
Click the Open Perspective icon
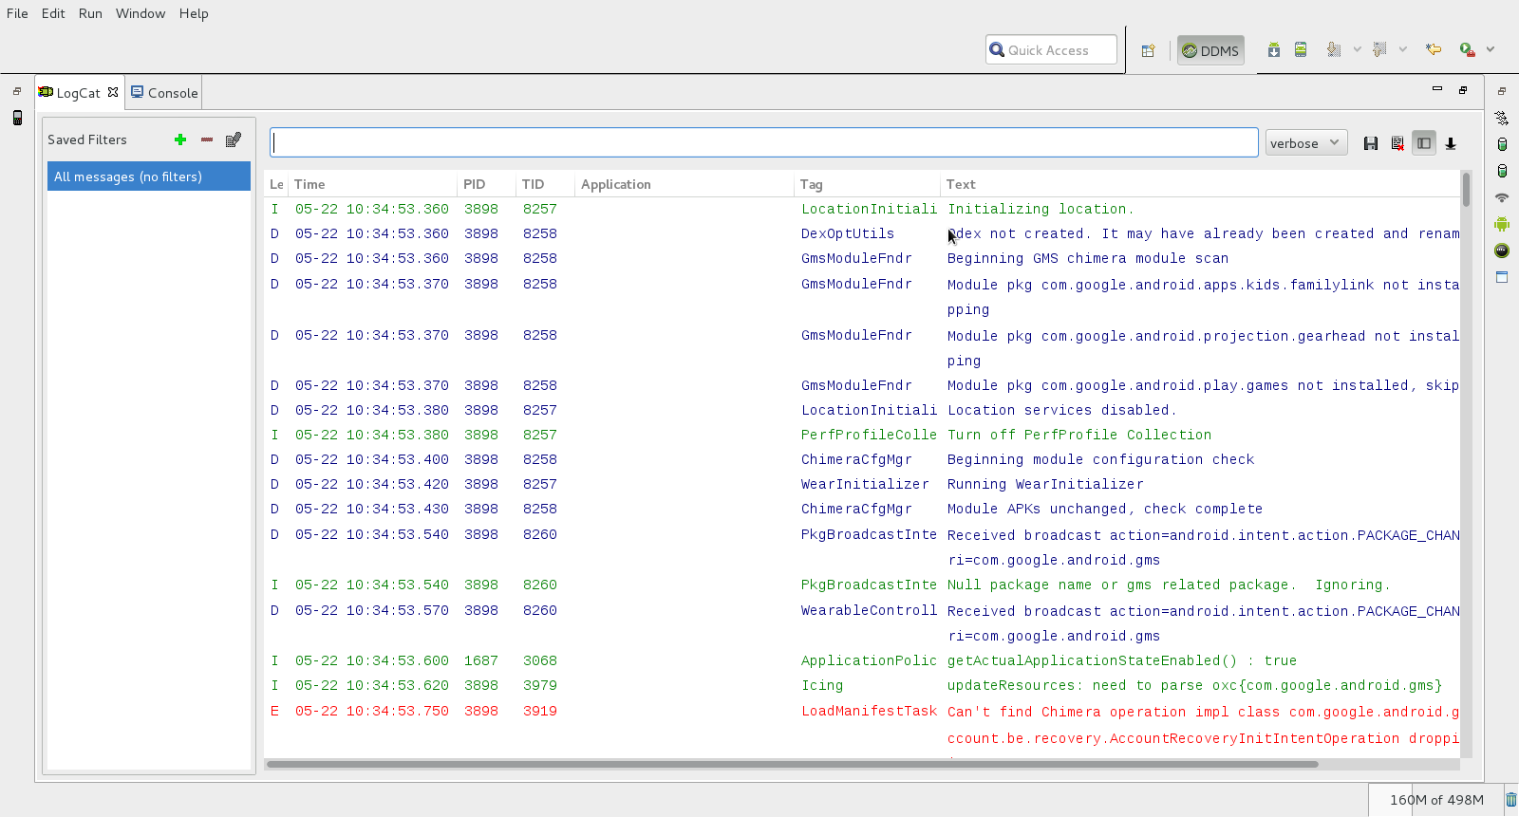click(1148, 50)
